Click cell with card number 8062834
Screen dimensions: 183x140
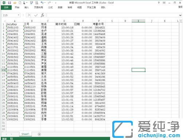click(99, 119)
